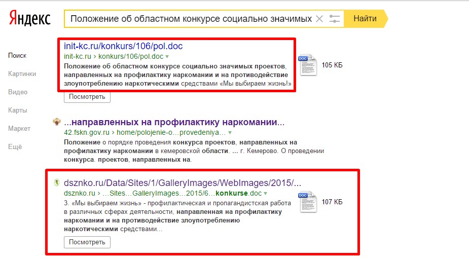Click the …Sites…GalleryImages…konkurse.doc path link
The width and height of the screenshot is (469, 259).
click(x=182, y=194)
